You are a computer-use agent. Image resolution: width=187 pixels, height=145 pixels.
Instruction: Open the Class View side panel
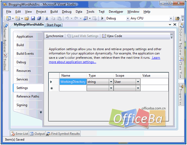click(182, 68)
